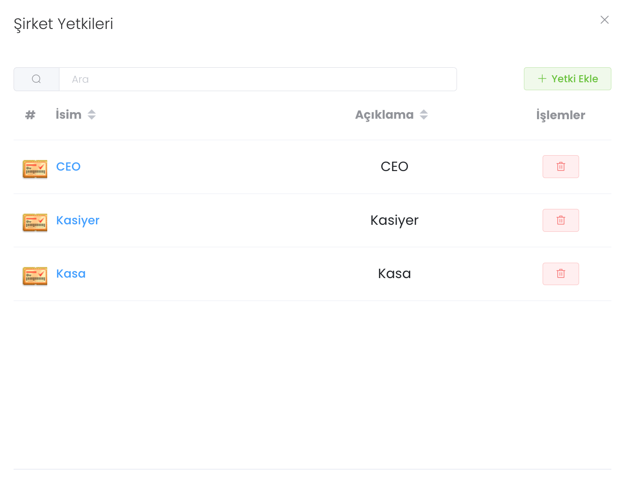Click the CEO description cell
This screenshot has width=624, height=487.
pos(394,166)
